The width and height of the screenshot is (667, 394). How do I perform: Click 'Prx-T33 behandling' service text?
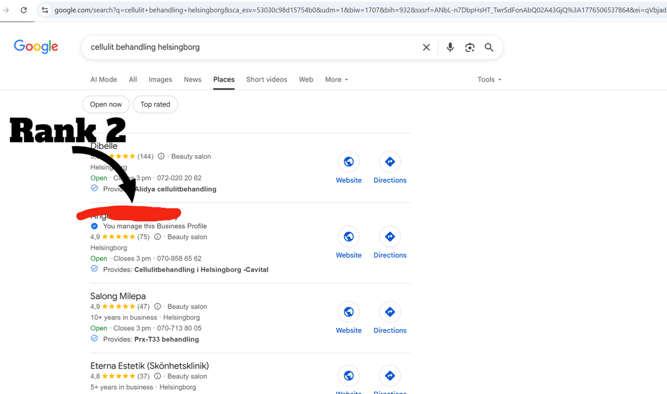[166, 340]
